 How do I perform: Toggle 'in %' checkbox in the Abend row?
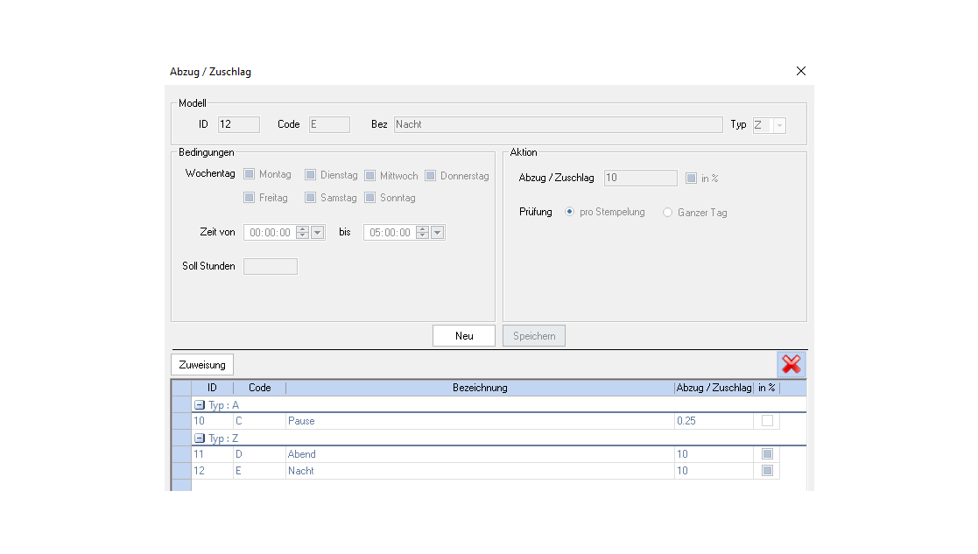[x=767, y=454]
